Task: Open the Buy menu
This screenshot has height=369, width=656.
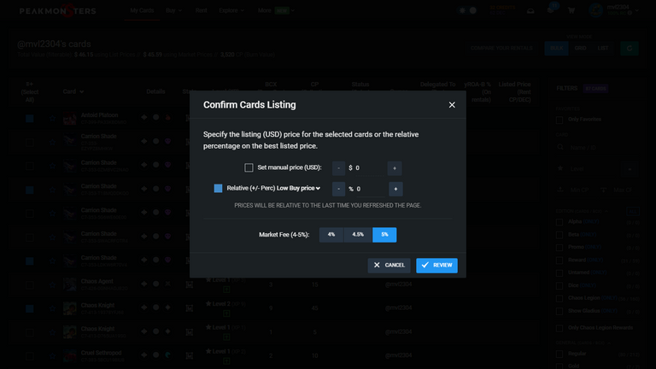Action: coord(173,10)
